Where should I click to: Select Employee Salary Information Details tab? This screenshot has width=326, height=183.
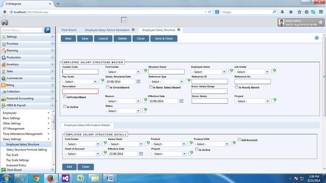87,125
